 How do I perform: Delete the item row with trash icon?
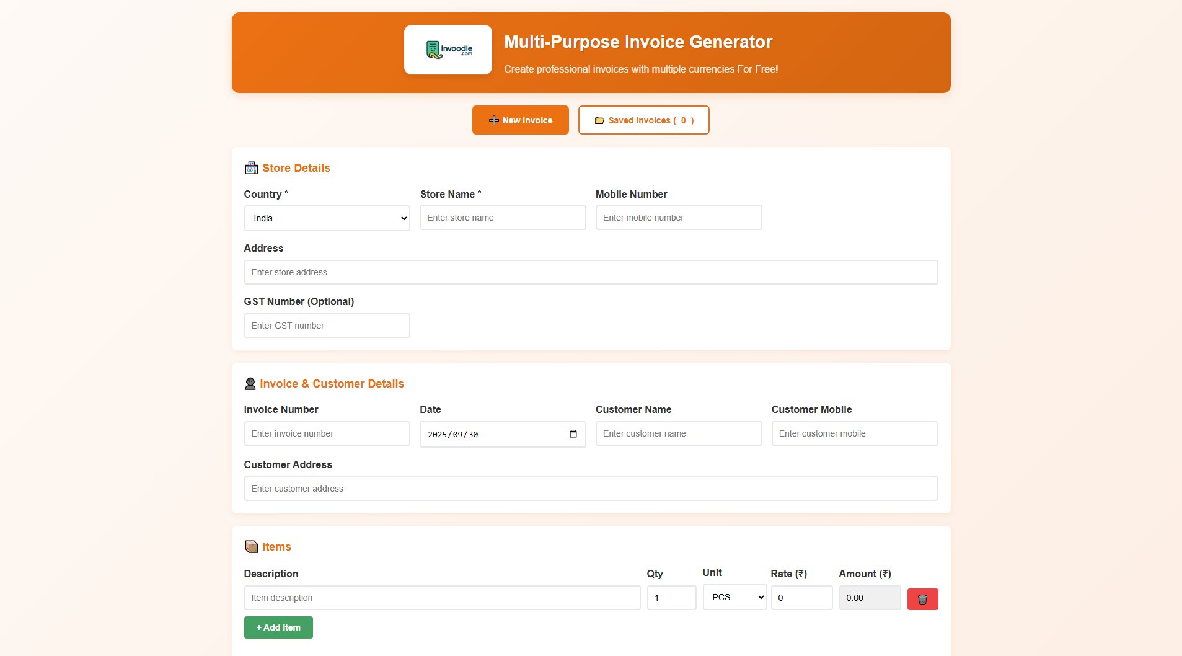tap(922, 599)
